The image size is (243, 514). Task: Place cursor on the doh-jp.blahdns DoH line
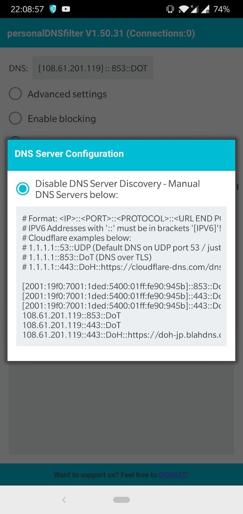[121, 335]
